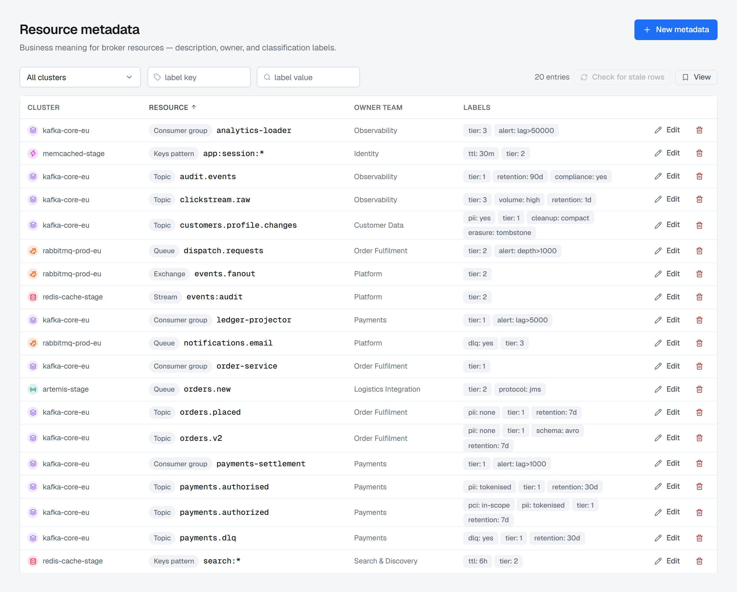Viewport: 737px width, 592px height.
Task: Click the Labels column header
Action: click(477, 107)
